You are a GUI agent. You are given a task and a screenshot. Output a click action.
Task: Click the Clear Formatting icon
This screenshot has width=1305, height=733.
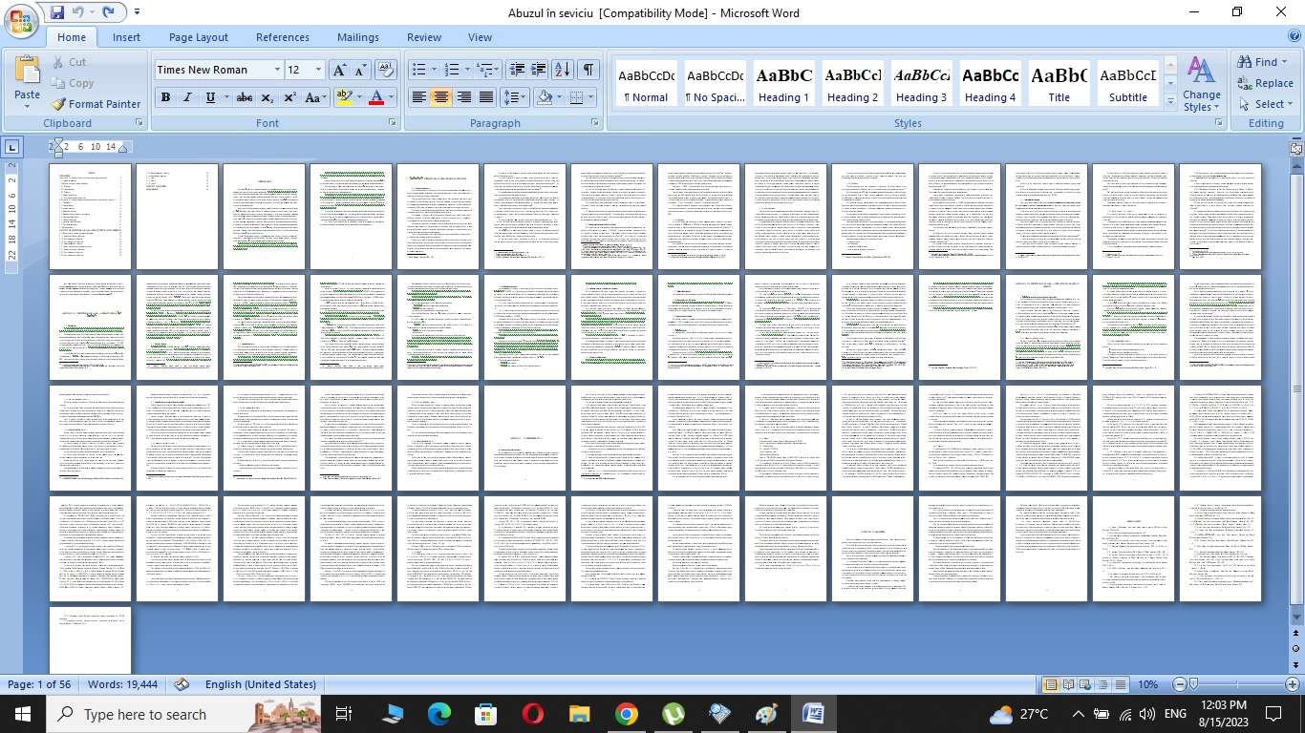click(386, 70)
